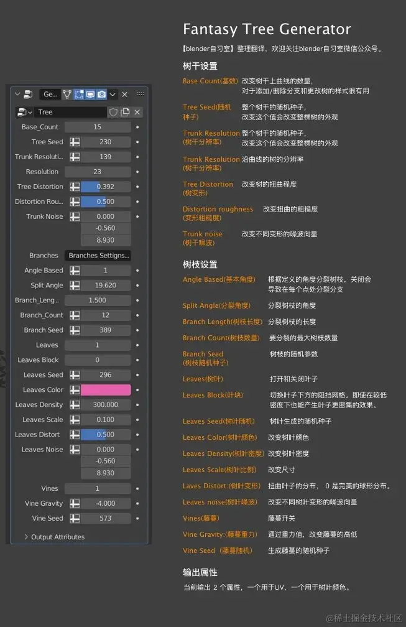Unlink the Tree node group
Image resolution: width=406 pixels, height=627 pixels.
tap(137, 113)
